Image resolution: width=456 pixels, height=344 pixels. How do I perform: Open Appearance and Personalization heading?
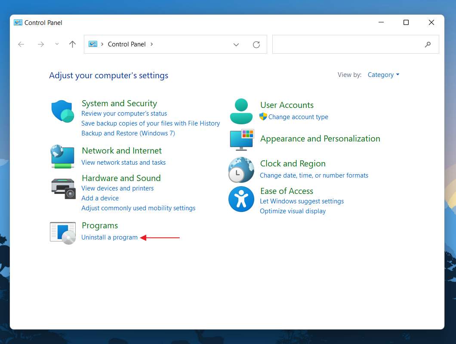(x=320, y=139)
